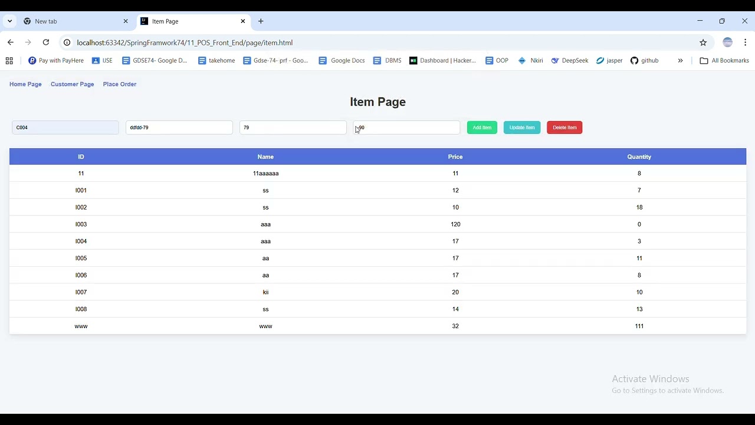
Task: Select table row with ID I007
Action: click(x=377, y=292)
